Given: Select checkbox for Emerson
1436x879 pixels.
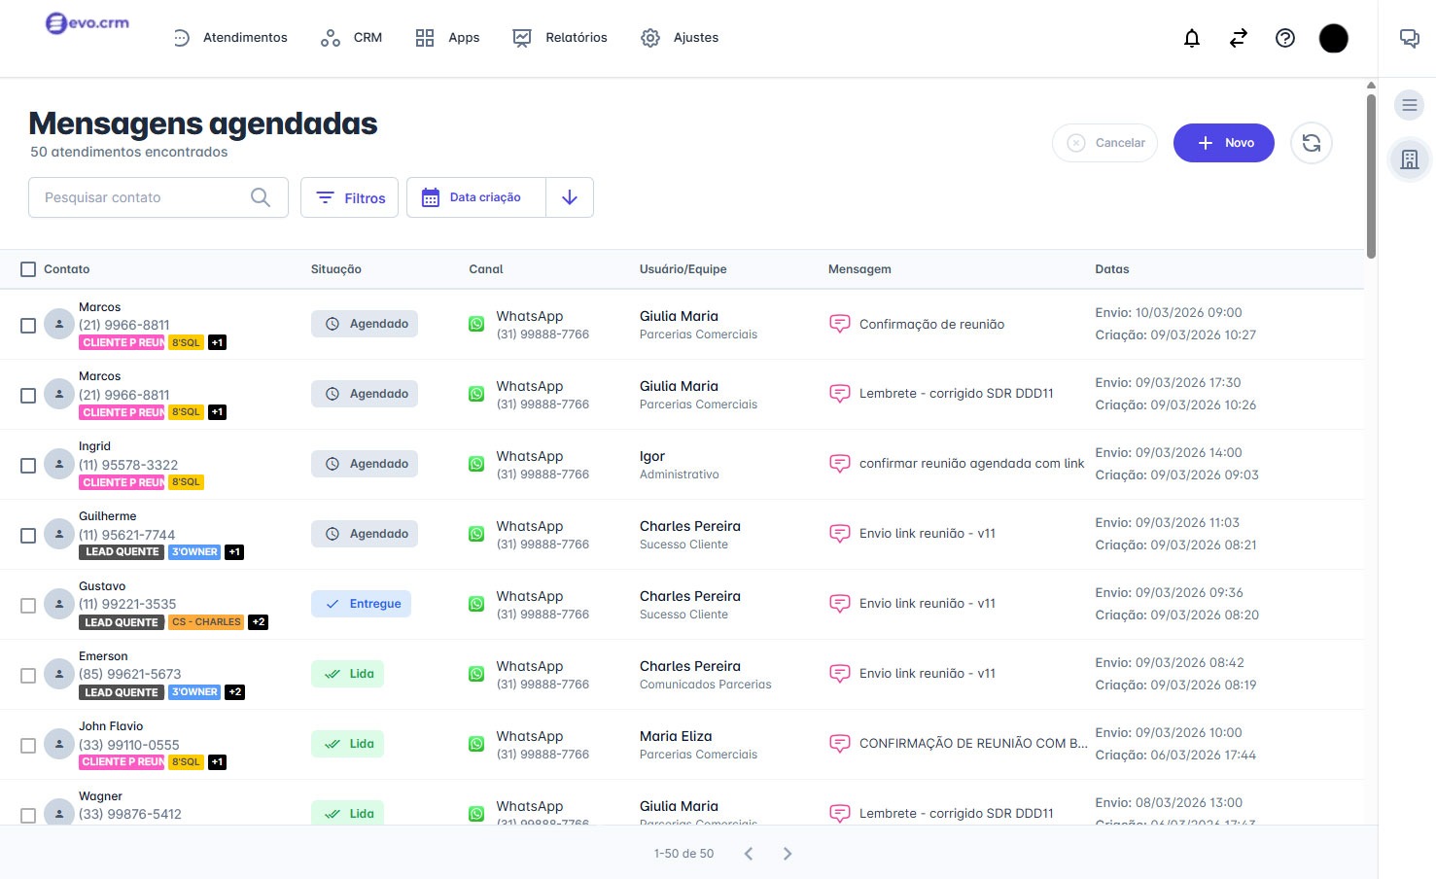Looking at the screenshot, I should (x=28, y=676).
